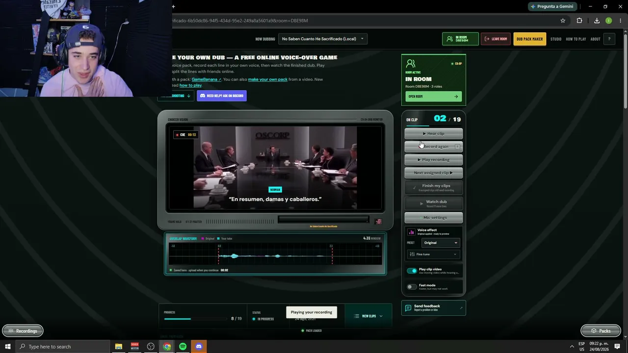Screen dimensions: 628x353
Task: Open the Studio page
Action: [x=556, y=39]
